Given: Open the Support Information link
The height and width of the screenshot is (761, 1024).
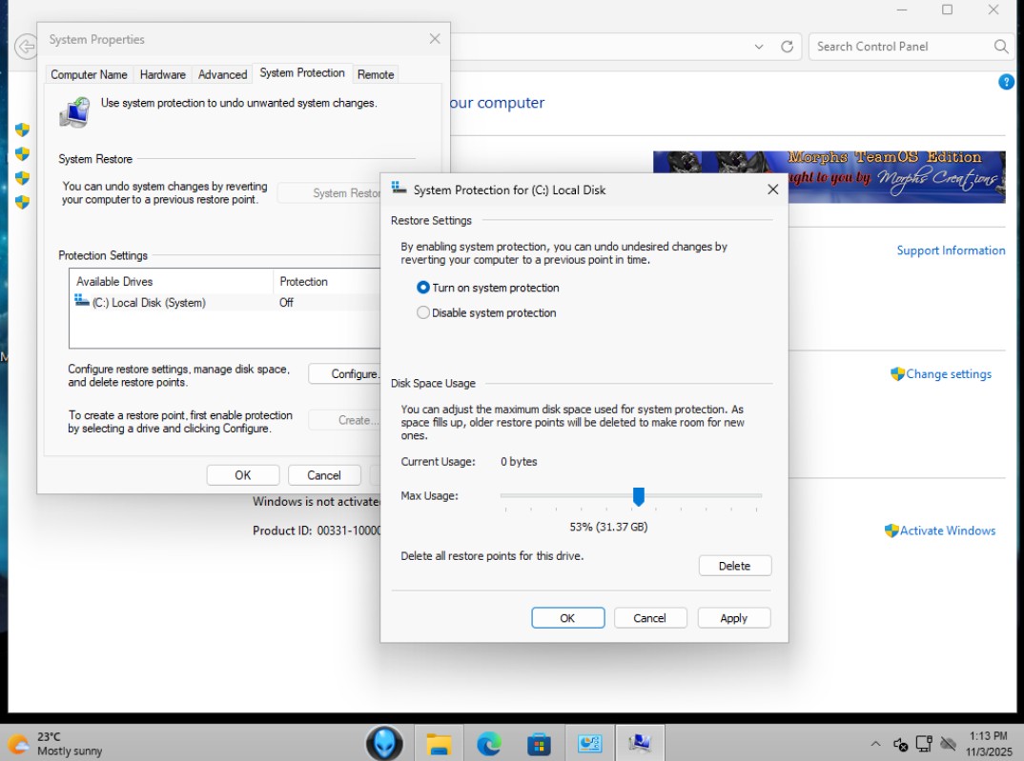Looking at the screenshot, I should pos(951,250).
